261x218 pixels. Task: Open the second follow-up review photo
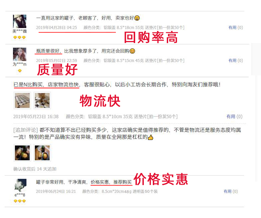[x=42, y=153]
